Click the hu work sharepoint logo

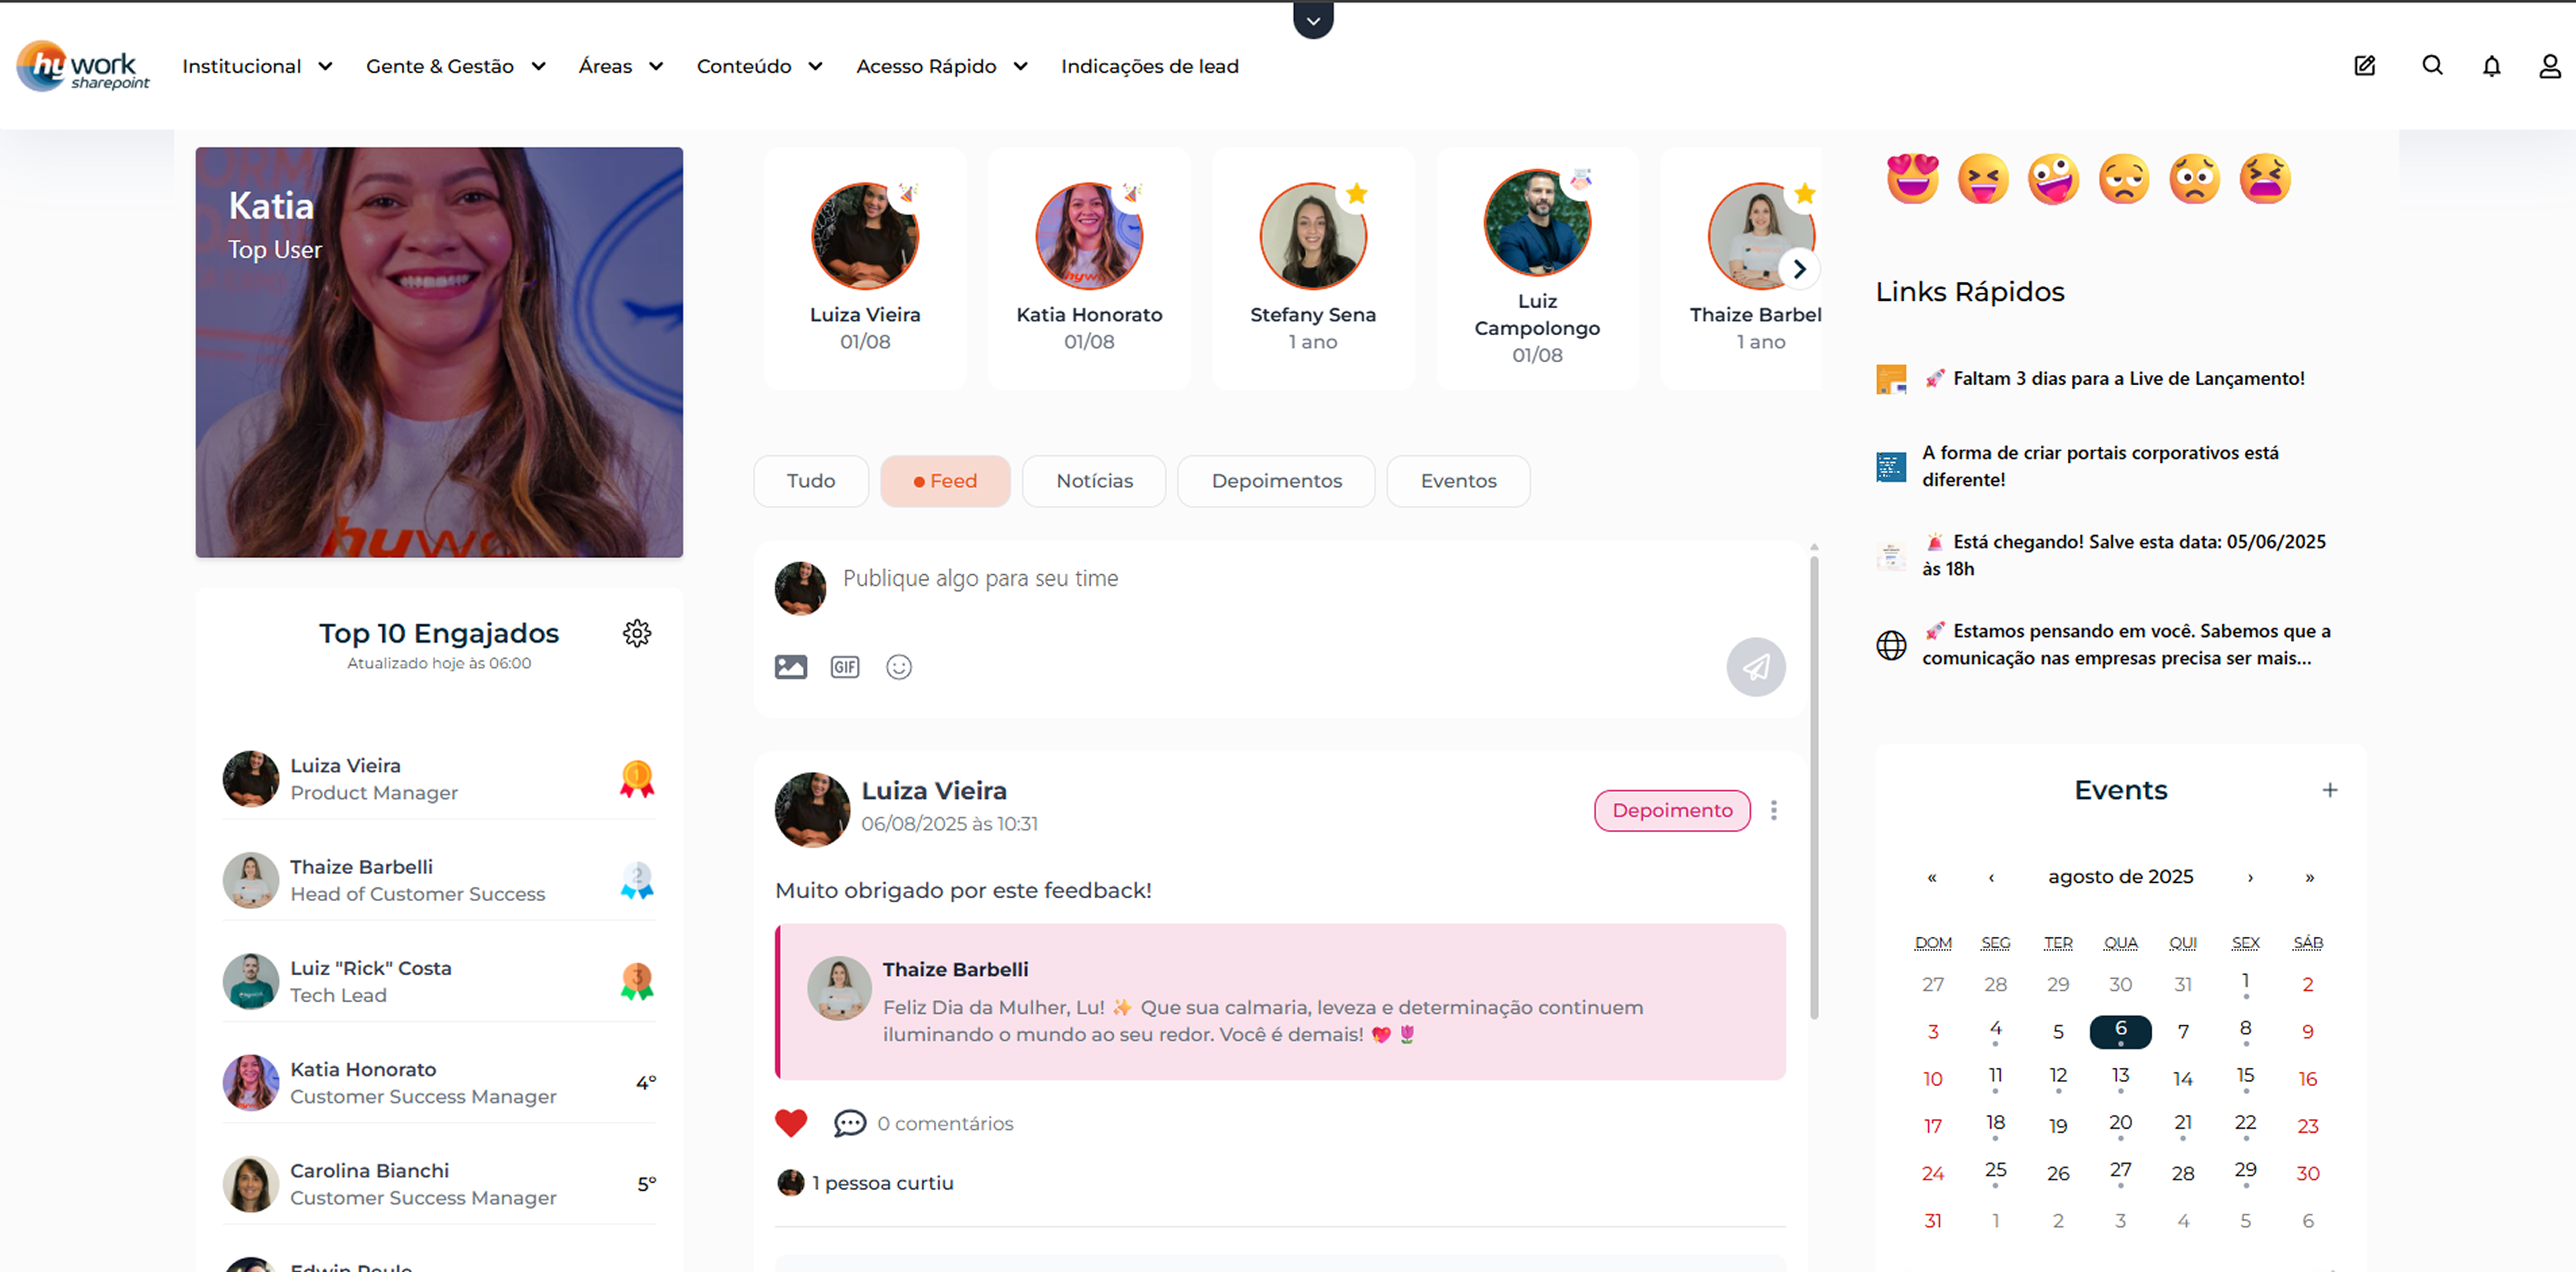click(x=83, y=66)
